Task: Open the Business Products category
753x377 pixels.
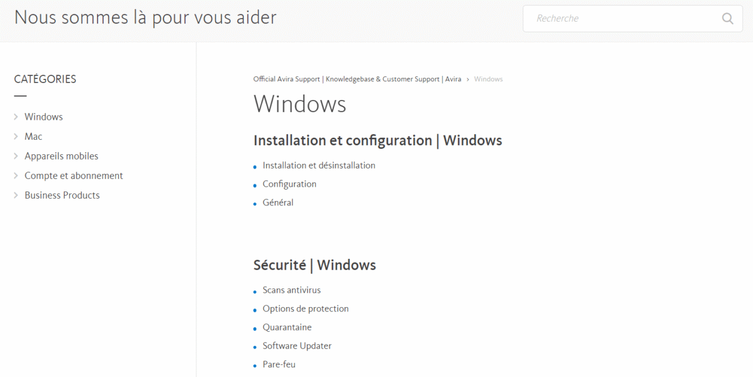Action: pos(62,195)
